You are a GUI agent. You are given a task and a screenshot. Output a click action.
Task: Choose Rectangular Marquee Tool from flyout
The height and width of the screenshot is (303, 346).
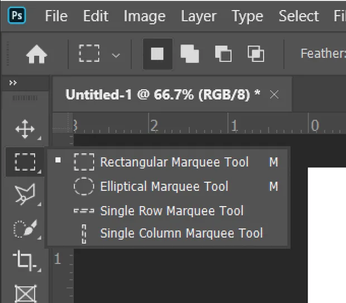167,162
